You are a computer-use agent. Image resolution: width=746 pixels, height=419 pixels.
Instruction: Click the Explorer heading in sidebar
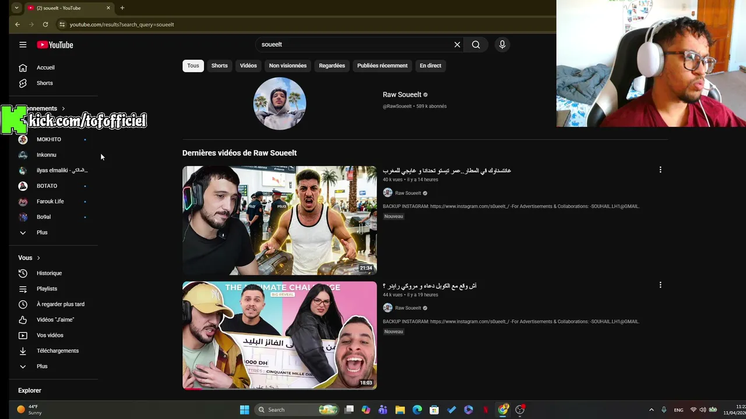[30, 390]
